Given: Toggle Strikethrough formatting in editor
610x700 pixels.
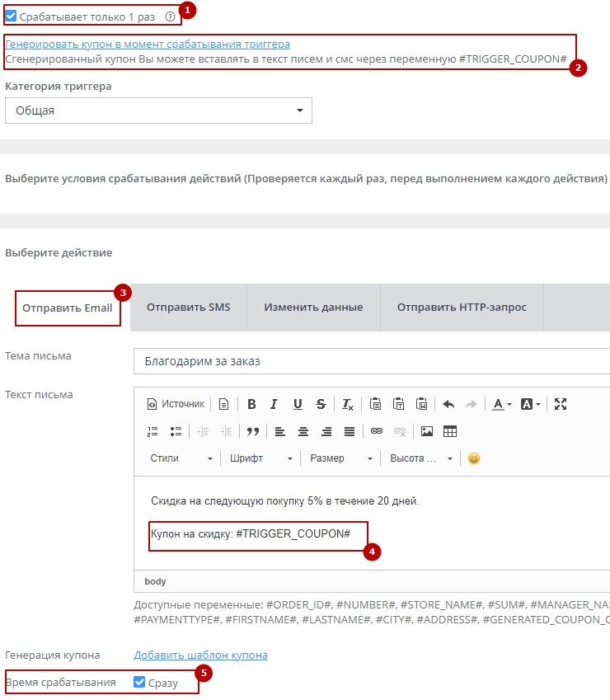Looking at the screenshot, I should (x=321, y=404).
